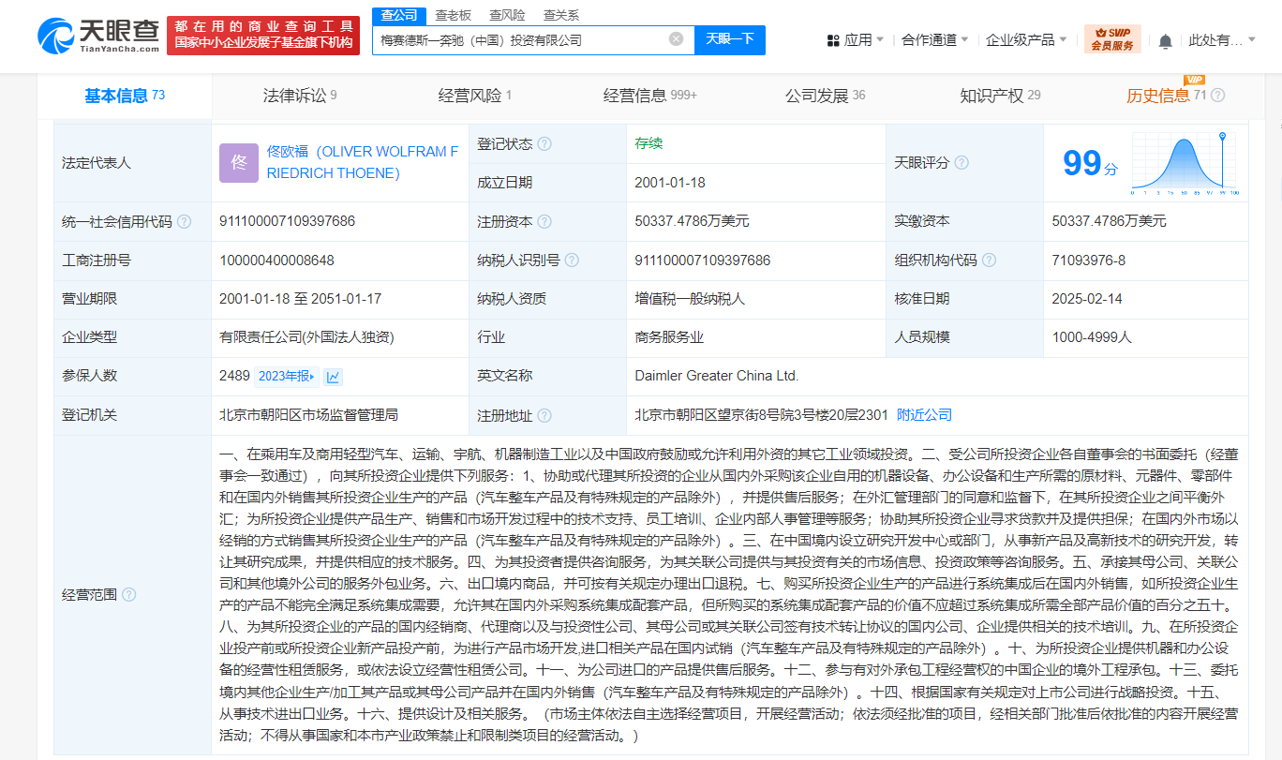Switch to the 法律诉讼 tab

click(299, 96)
